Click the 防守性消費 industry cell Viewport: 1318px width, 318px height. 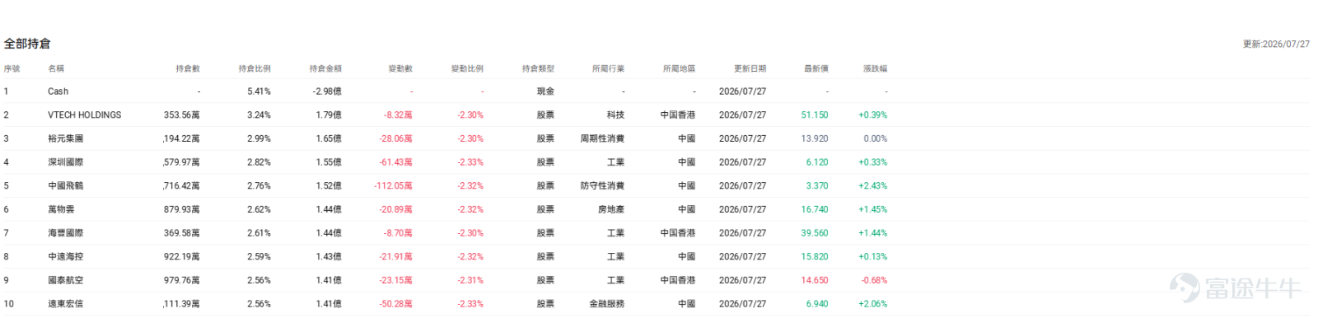(x=602, y=186)
